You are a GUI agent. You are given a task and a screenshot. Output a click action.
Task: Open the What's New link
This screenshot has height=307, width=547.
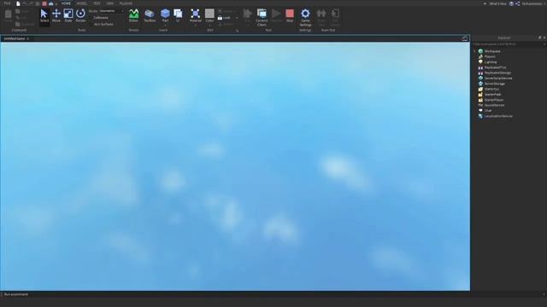tap(497, 3)
